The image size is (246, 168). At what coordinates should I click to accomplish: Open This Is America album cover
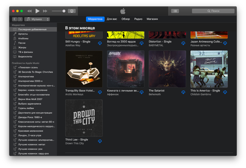coord(209,69)
